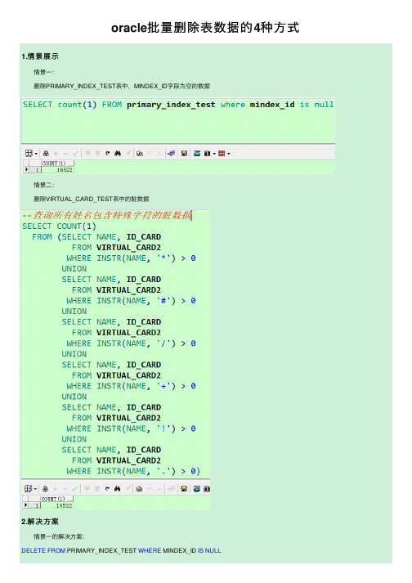This screenshot has width=412, height=583.
Task: Open grid select mode icon under VIRTUAL_CARD2 query
Action: point(28,488)
